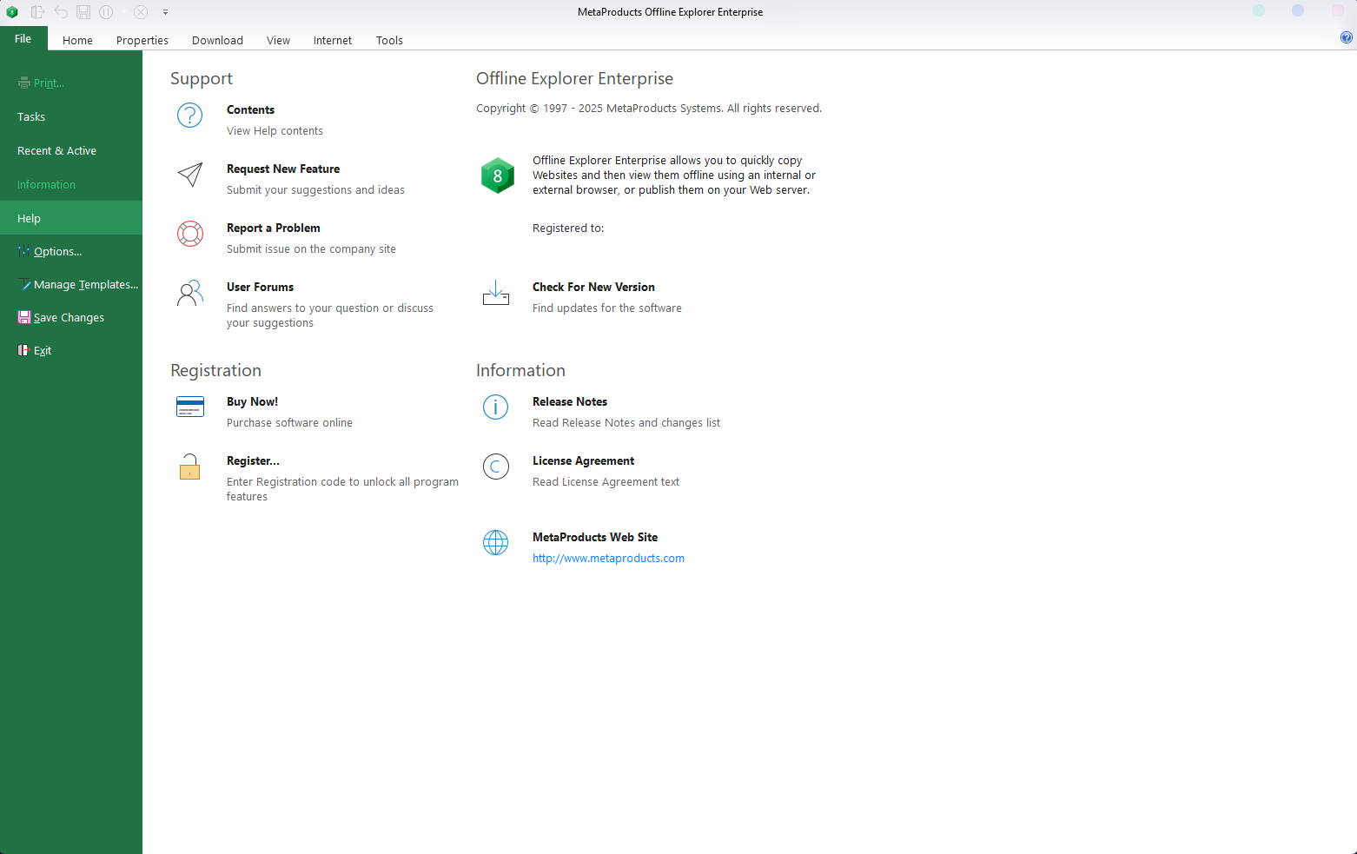The width and height of the screenshot is (1357, 854).
Task: Click the 'Registered to:' label
Action: [568, 228]
